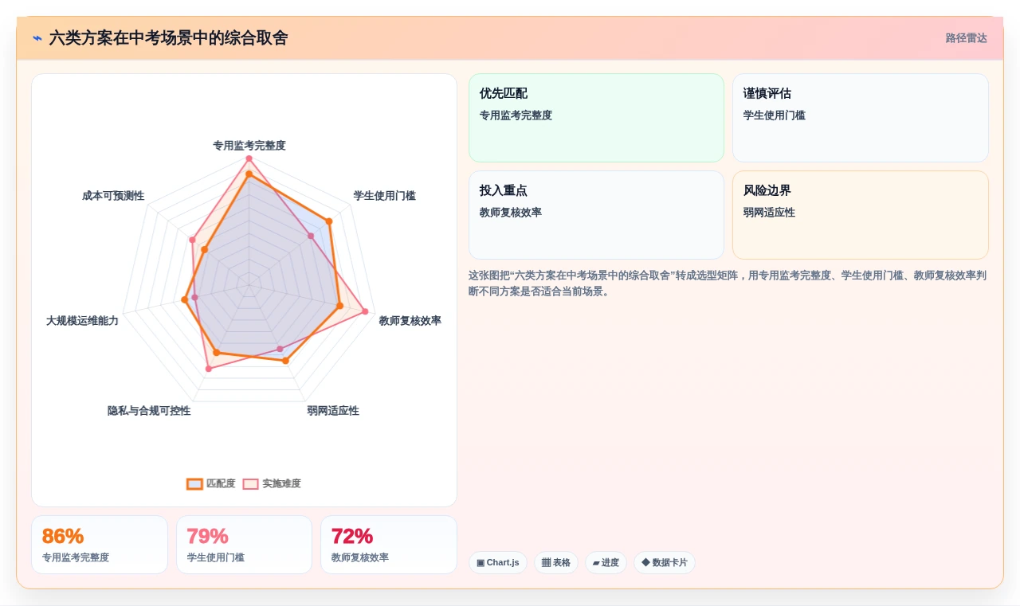This screenshot has height=606, width=1020.
Task: Select the 72% 教师复核效率 stat card
Action: (x=389, y=545)
